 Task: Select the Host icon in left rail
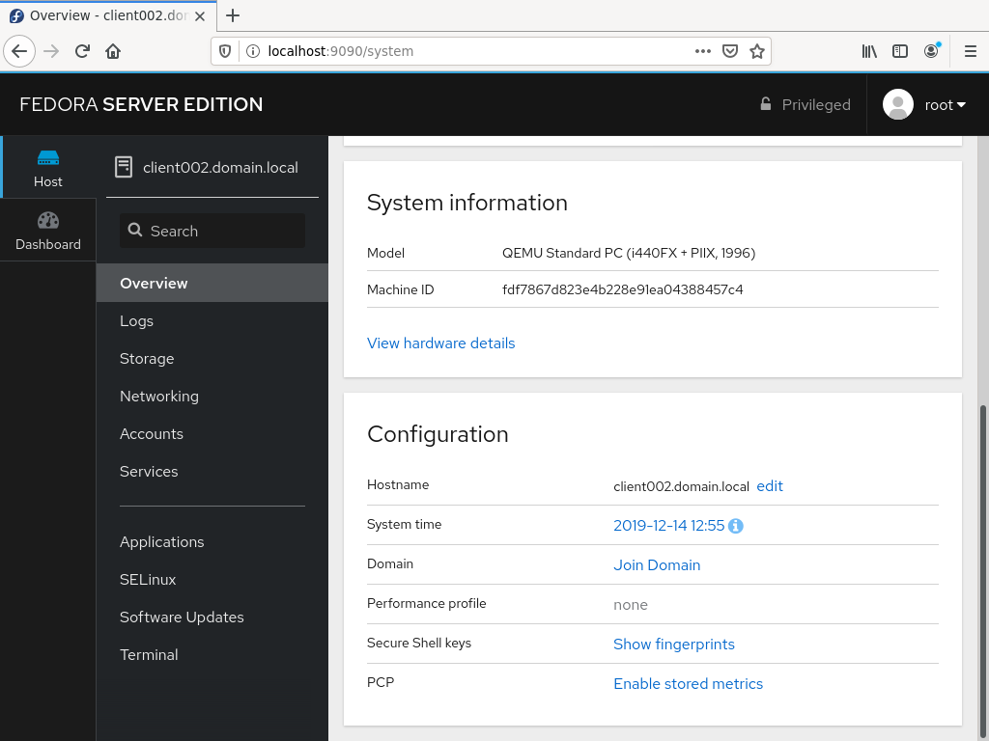coord(48,157)
